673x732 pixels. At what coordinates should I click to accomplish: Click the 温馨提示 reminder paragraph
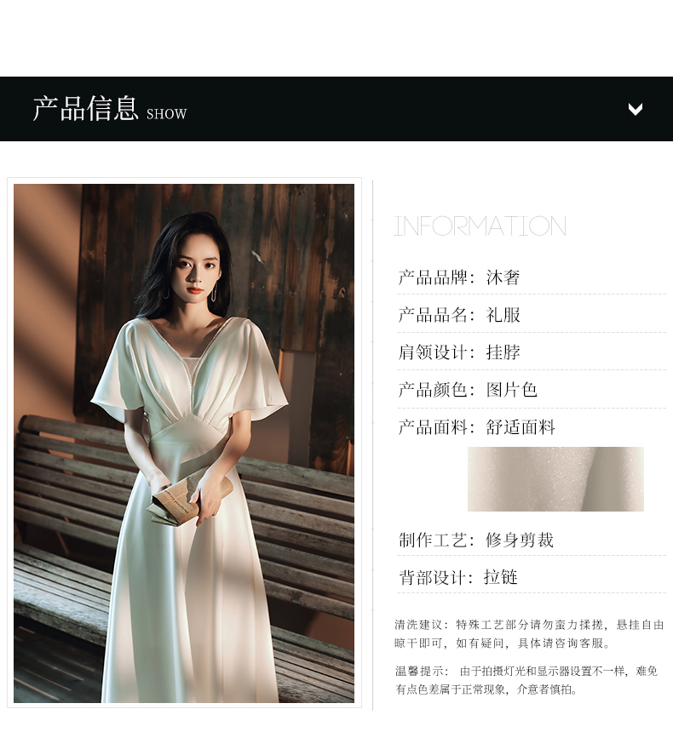[x=526, y=680]
